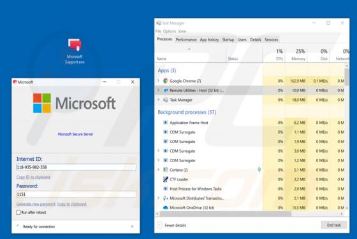Click the Application Frame Host icon
357x239 pixels.
[166, 123]
